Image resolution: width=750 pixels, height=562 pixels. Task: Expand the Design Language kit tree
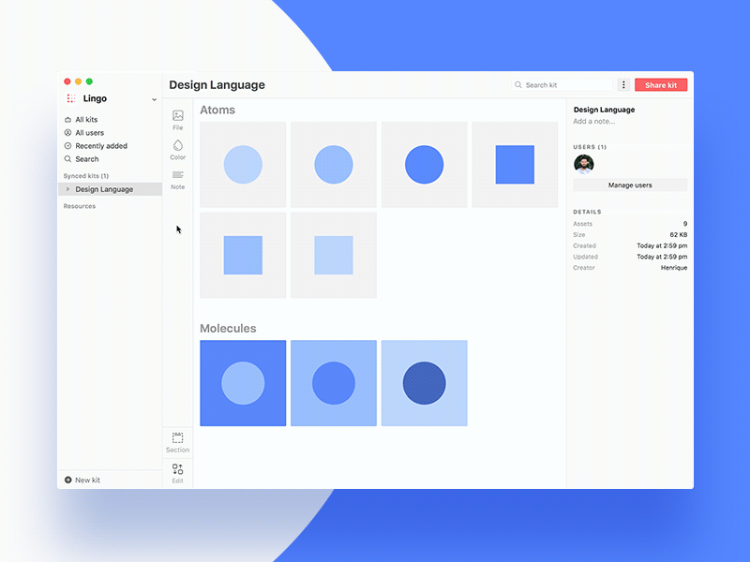tap(67, 189)
